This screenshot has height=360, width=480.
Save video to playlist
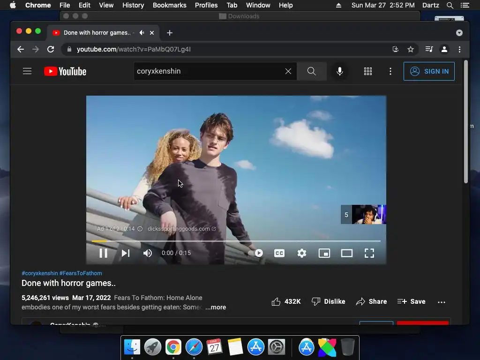(412, 301)
